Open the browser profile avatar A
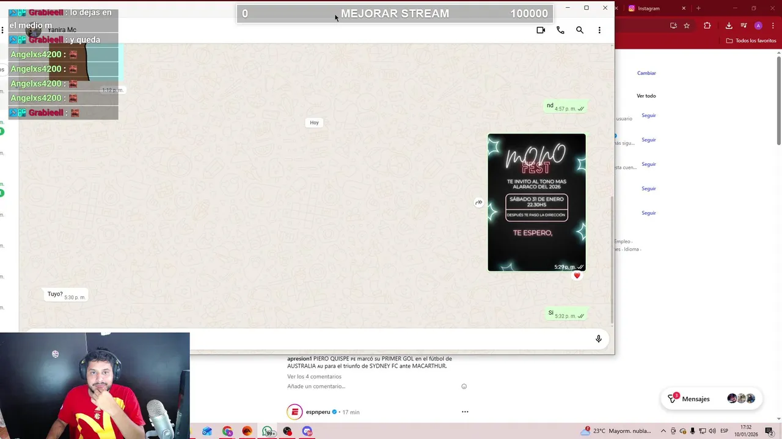 click(x=758, y=26)
